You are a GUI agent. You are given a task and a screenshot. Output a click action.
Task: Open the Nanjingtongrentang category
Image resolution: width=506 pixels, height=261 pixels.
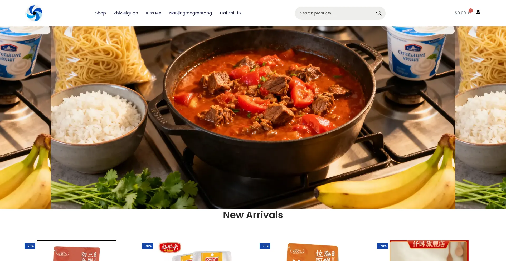pos(191,13)
